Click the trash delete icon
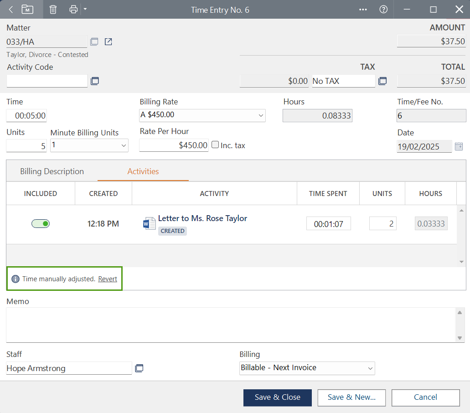470x413 pixels. point(53,10)
